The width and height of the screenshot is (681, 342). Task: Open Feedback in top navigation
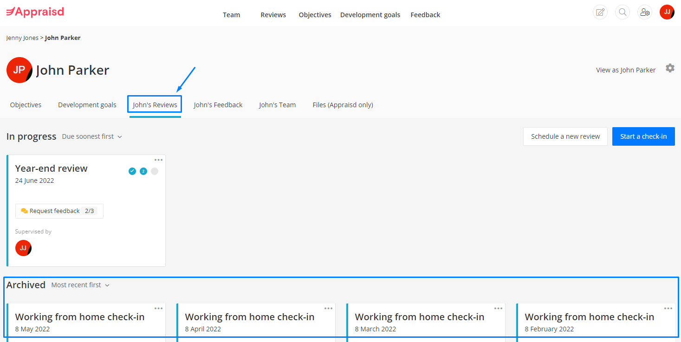coord(425,15)
